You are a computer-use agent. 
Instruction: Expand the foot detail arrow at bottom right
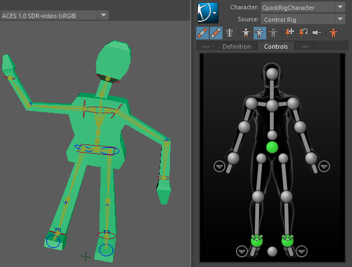302,251
